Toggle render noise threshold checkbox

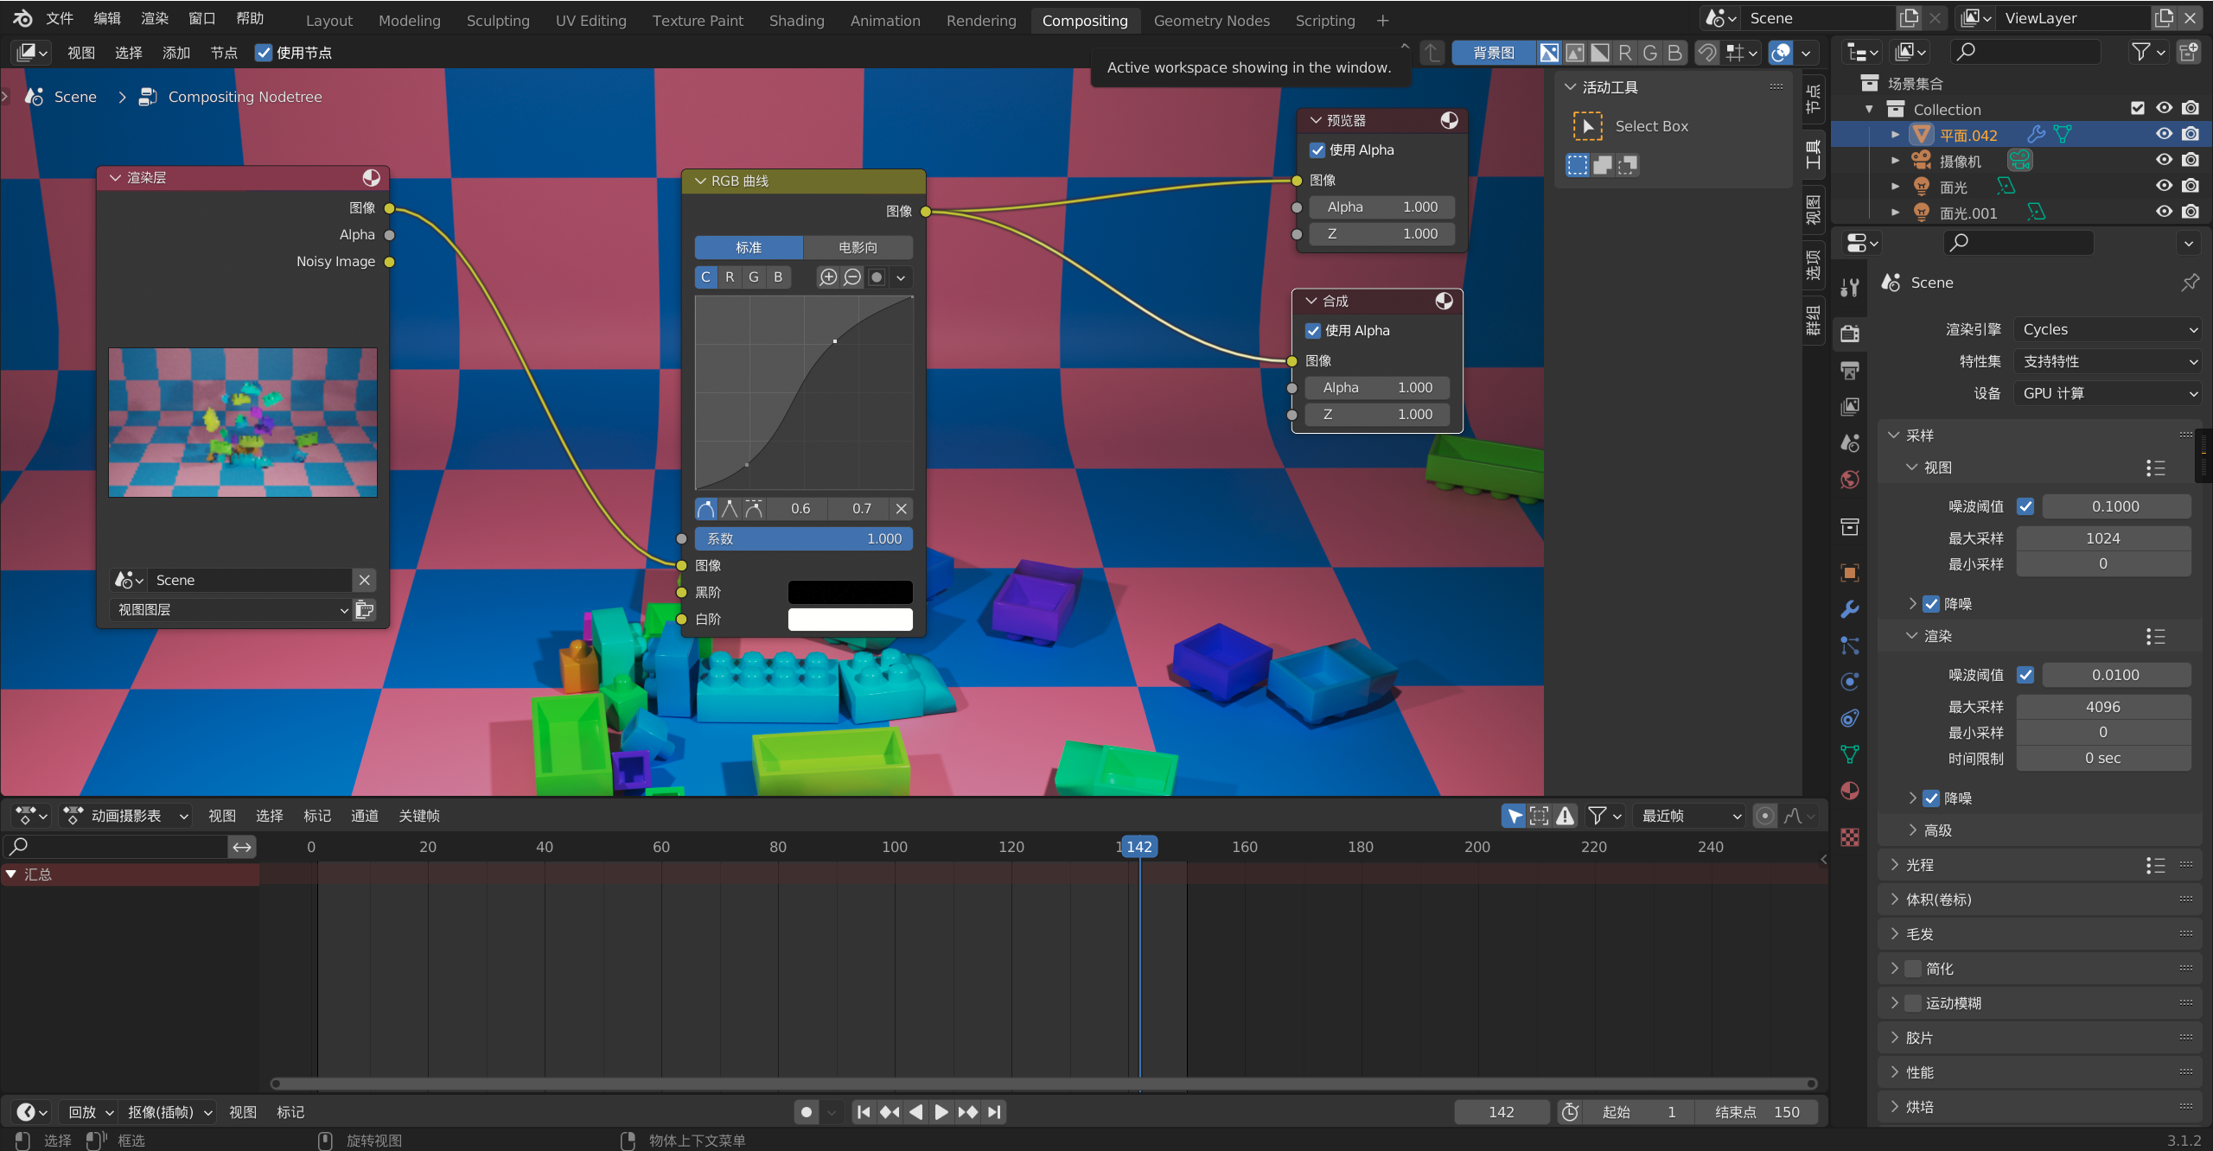click(2025, 675)
